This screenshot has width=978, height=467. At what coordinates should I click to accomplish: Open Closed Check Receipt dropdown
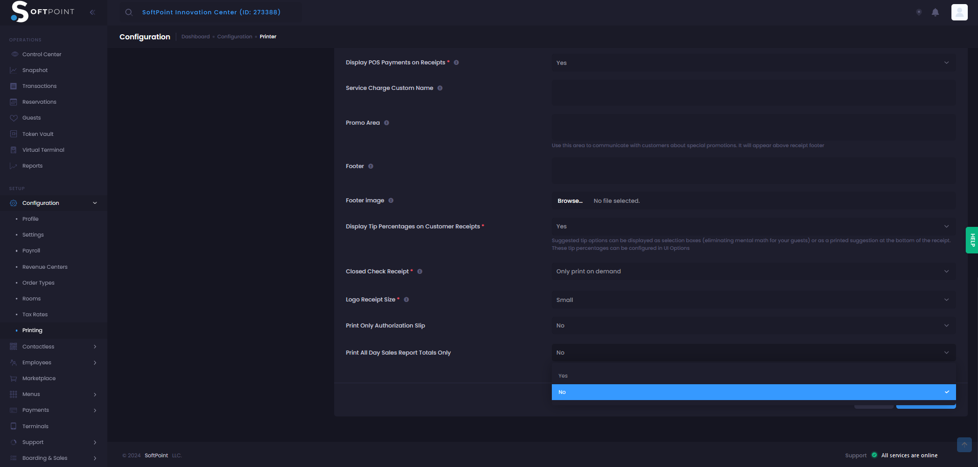pyautogui.click(x=753, y=271)
